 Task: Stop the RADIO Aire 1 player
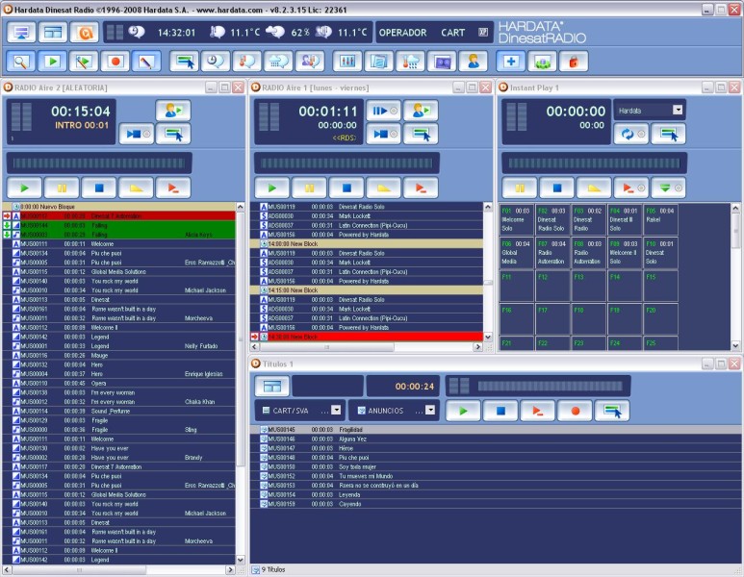[346, 188]
